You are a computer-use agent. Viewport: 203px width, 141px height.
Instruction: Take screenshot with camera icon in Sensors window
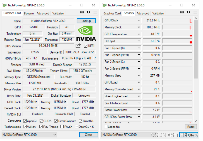182,12
